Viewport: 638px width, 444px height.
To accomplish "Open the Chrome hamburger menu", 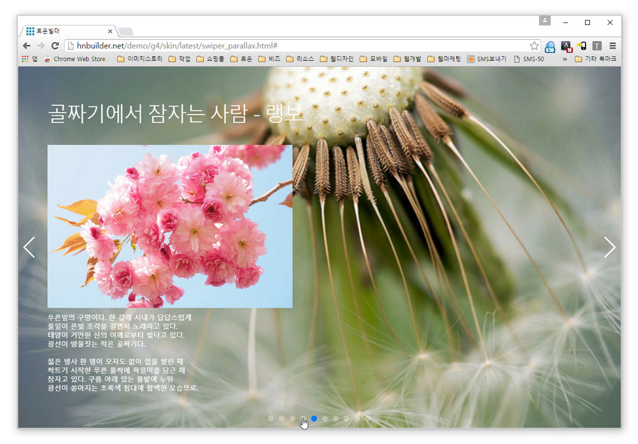I will (x=612, y=46).
